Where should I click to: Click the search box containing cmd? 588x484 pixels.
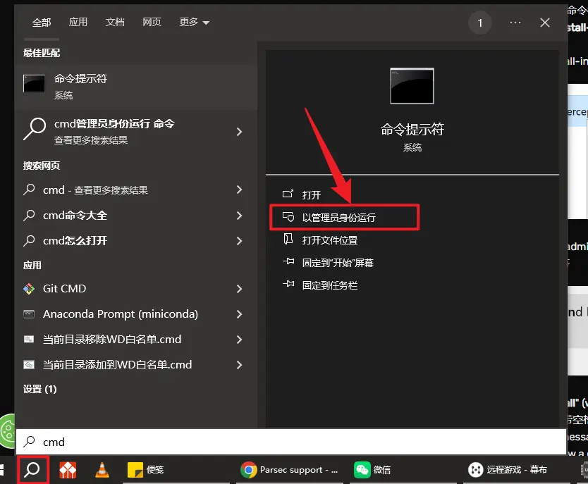282,442
